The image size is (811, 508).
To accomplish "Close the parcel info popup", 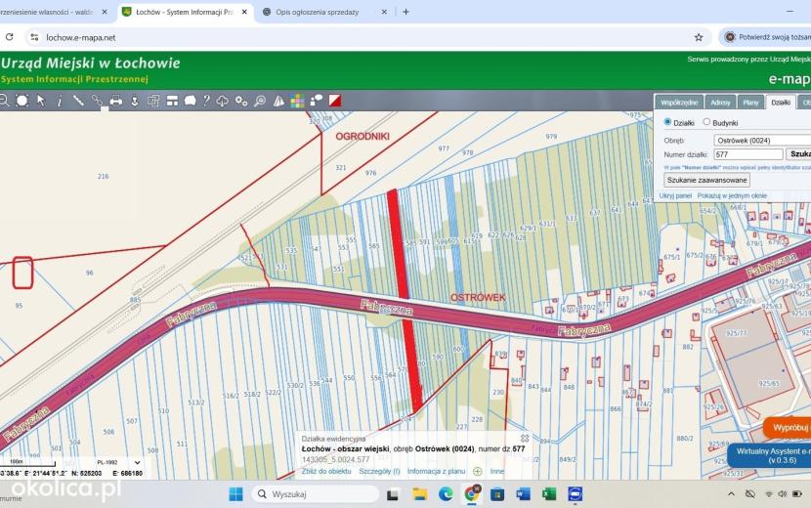I will [x=525, y=439].
